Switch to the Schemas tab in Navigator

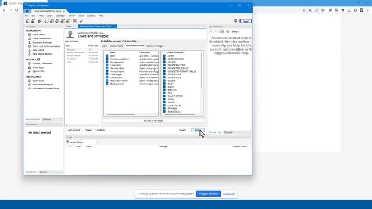47,120
